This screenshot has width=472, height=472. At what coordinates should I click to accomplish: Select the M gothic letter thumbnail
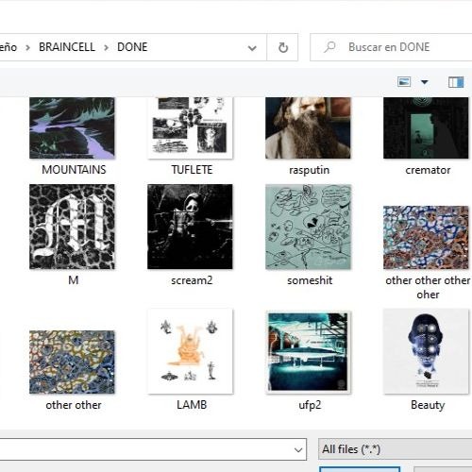72,227
